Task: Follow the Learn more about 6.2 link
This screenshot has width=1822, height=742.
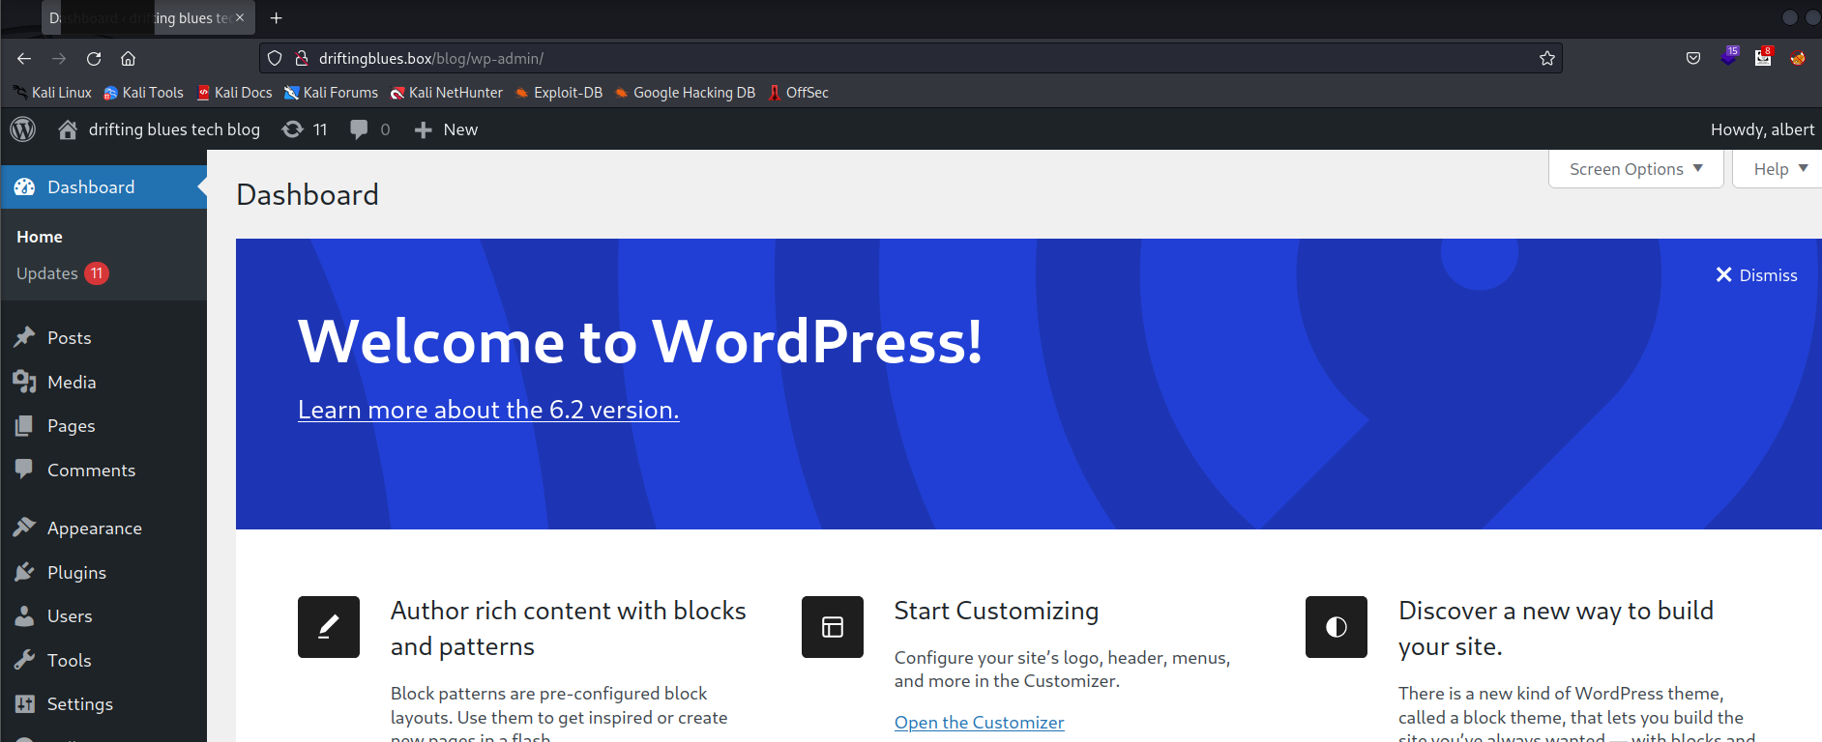Action: pyautogui.click(x=488, y=410)
